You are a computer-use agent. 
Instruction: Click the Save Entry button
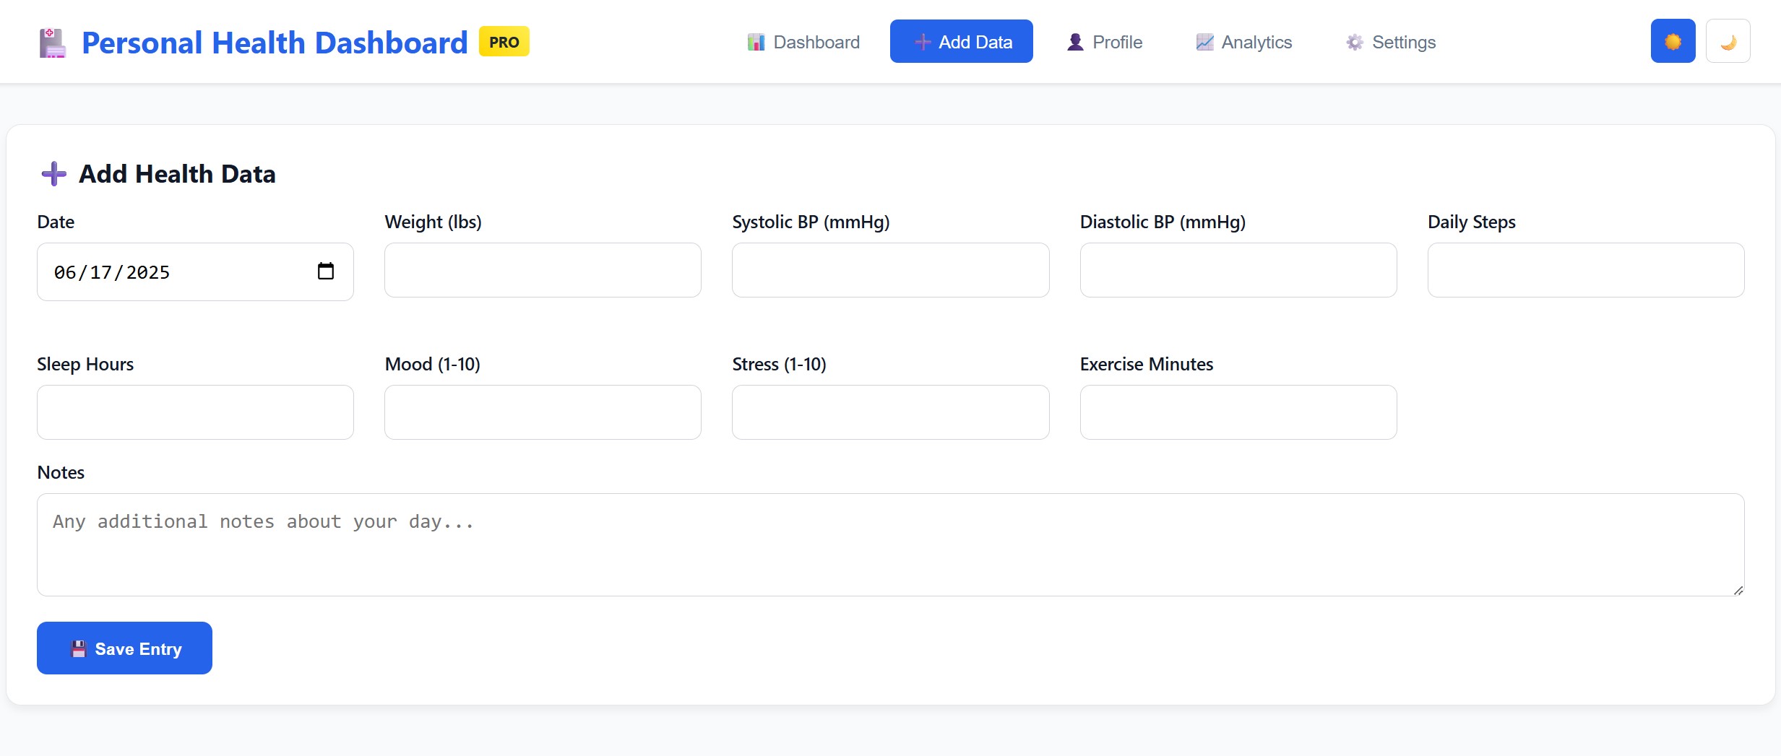pos(124,648)
